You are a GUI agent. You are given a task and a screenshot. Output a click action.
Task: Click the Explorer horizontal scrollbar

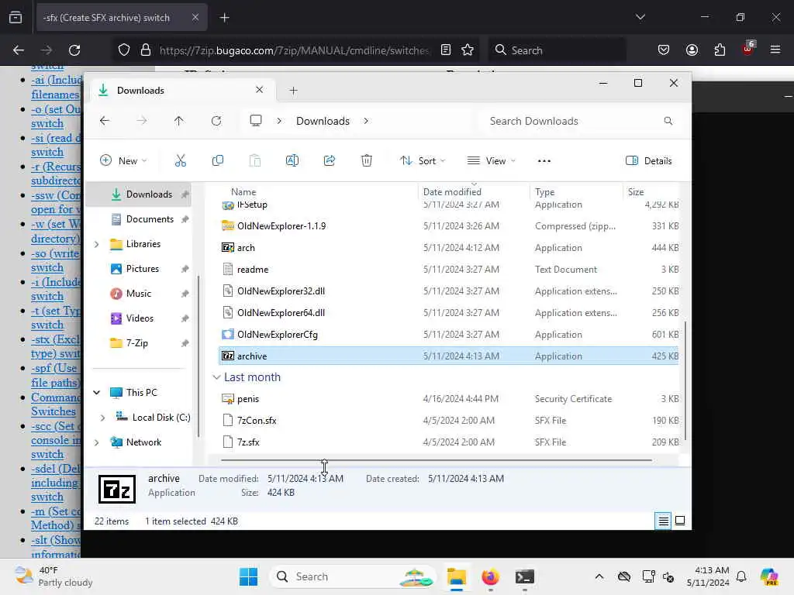coord(436,460)
